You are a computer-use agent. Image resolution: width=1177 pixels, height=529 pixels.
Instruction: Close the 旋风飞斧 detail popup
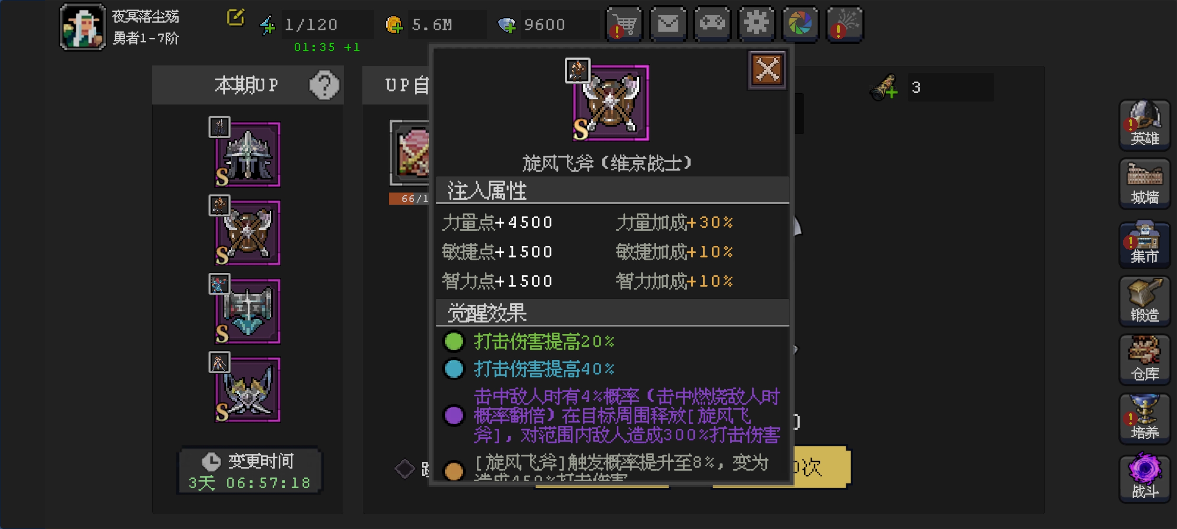click(x=767, y=70)
